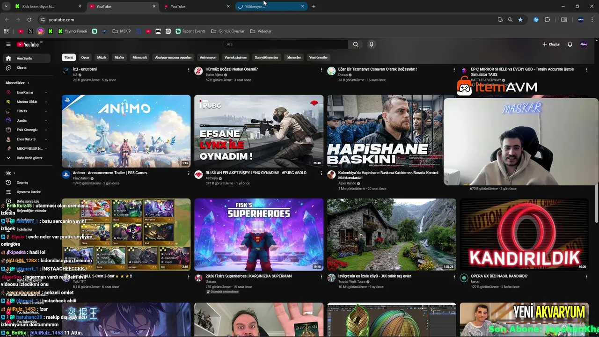Expand the Abonelikler section chevron
Viewport: 599px width, 337px height.
28,83
